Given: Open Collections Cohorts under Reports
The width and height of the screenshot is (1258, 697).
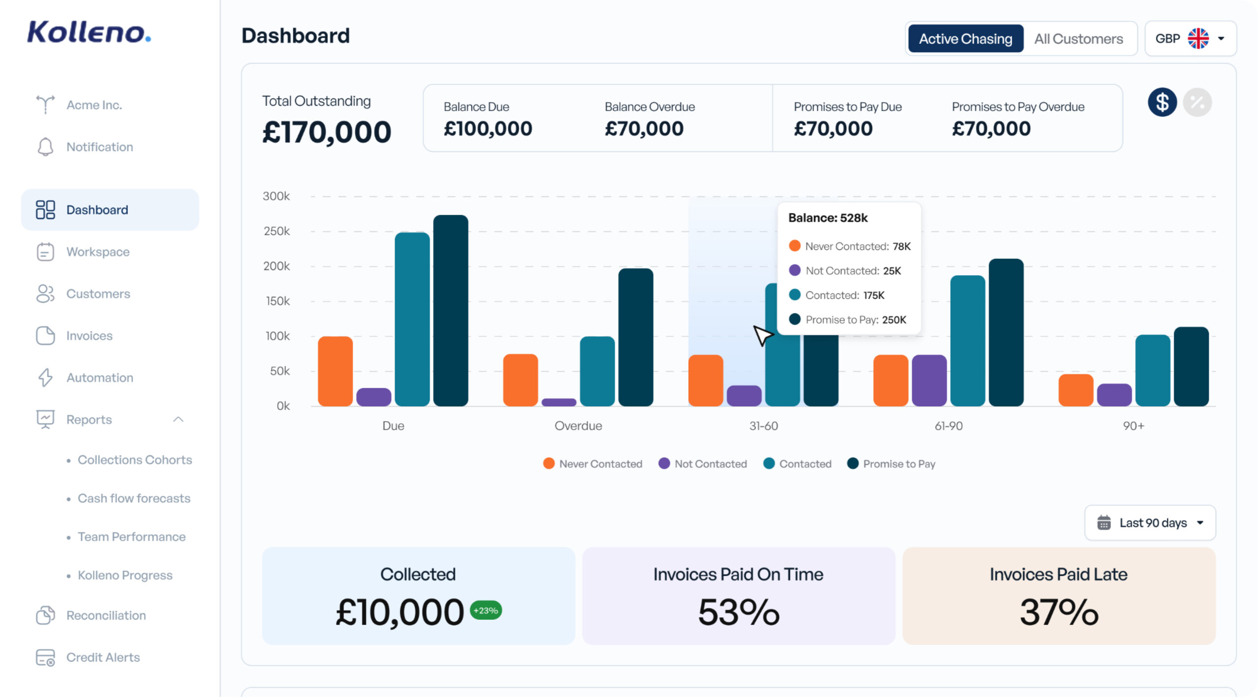Looking at the screenshot, I should (135, 460).
